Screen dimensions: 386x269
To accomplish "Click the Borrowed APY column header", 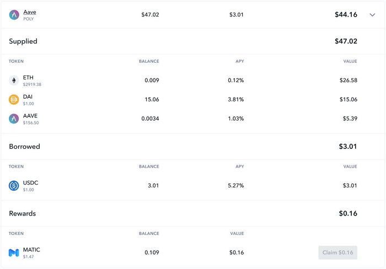I will 240,166.
